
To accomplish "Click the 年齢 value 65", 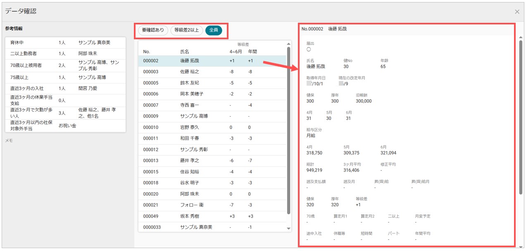I will tap(383, 66).
